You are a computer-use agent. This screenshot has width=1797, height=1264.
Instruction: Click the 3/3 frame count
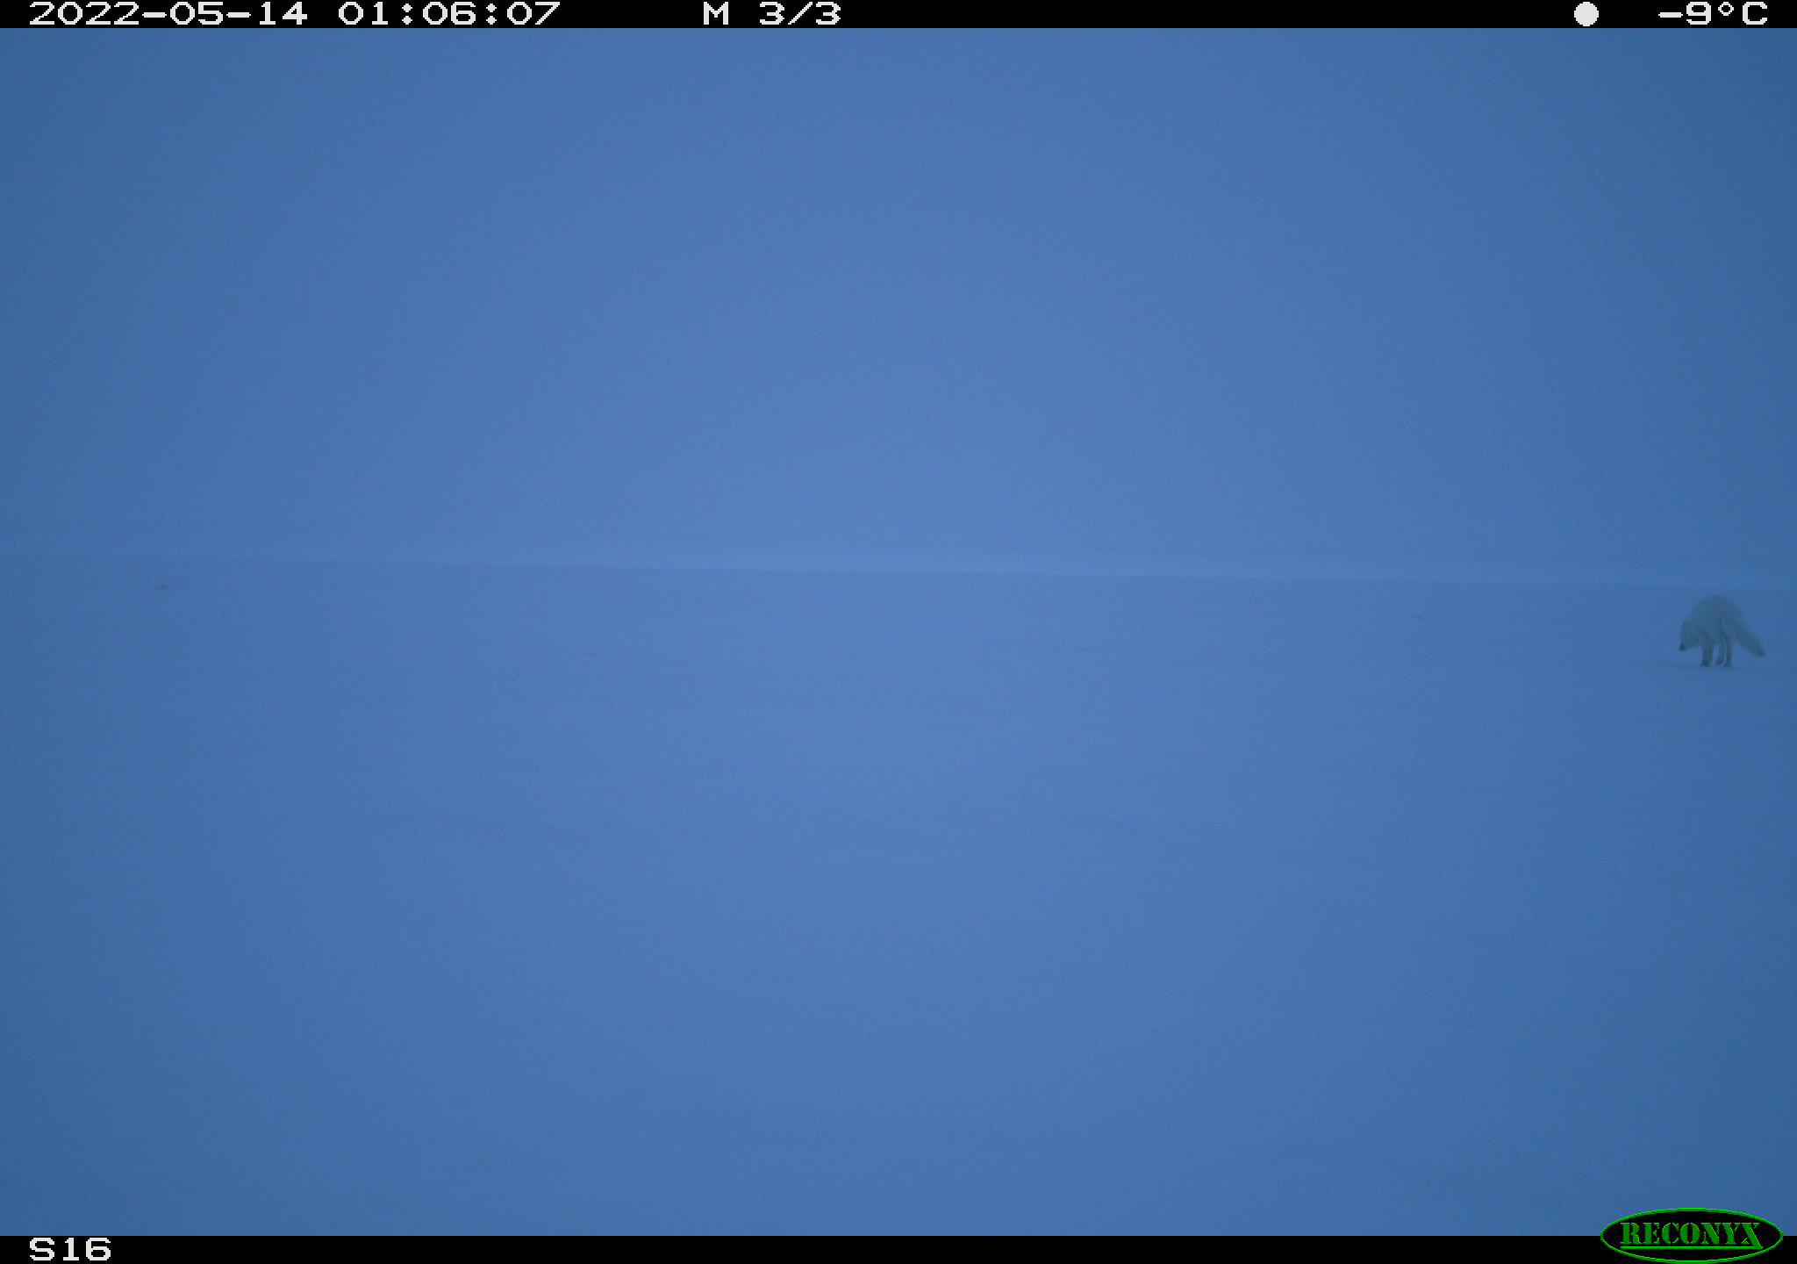799,14
